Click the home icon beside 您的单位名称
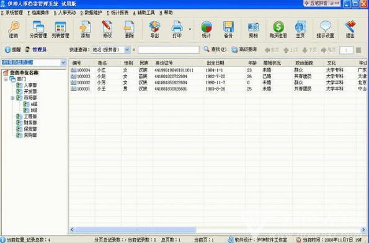The width and height of the screenshot is (369, 243). (6, 73)
